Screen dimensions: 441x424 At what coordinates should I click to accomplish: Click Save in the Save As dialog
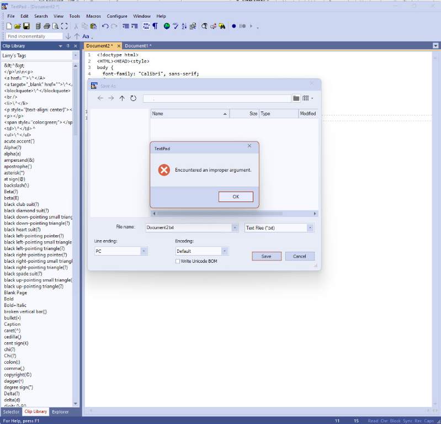267,256
